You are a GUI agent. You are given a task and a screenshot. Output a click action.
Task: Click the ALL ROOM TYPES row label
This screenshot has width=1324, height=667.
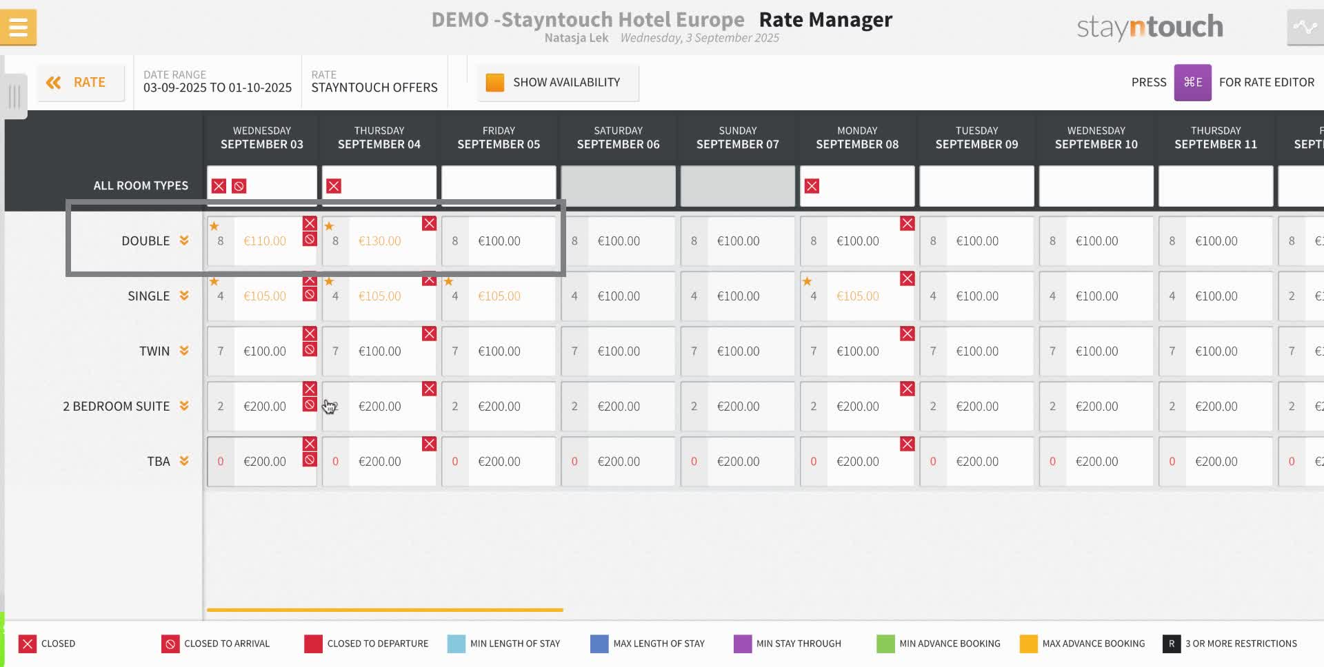pos(141,186)
